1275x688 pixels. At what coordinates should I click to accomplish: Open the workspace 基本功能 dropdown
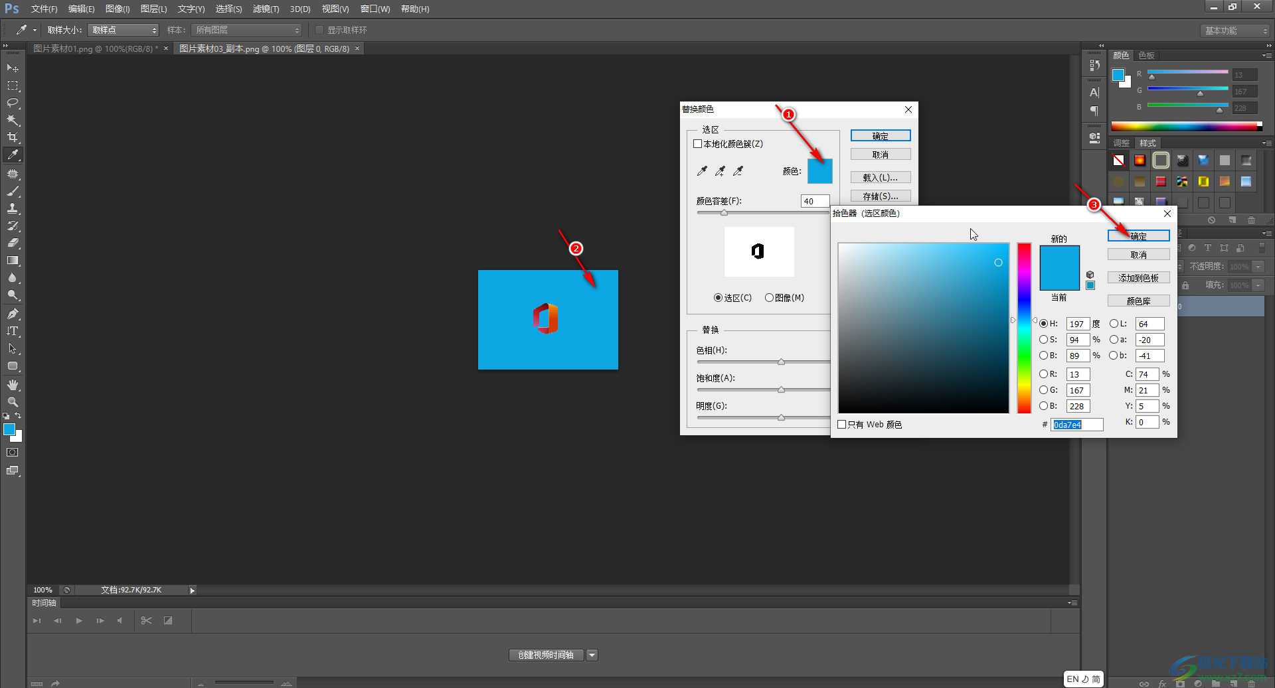1235,31
